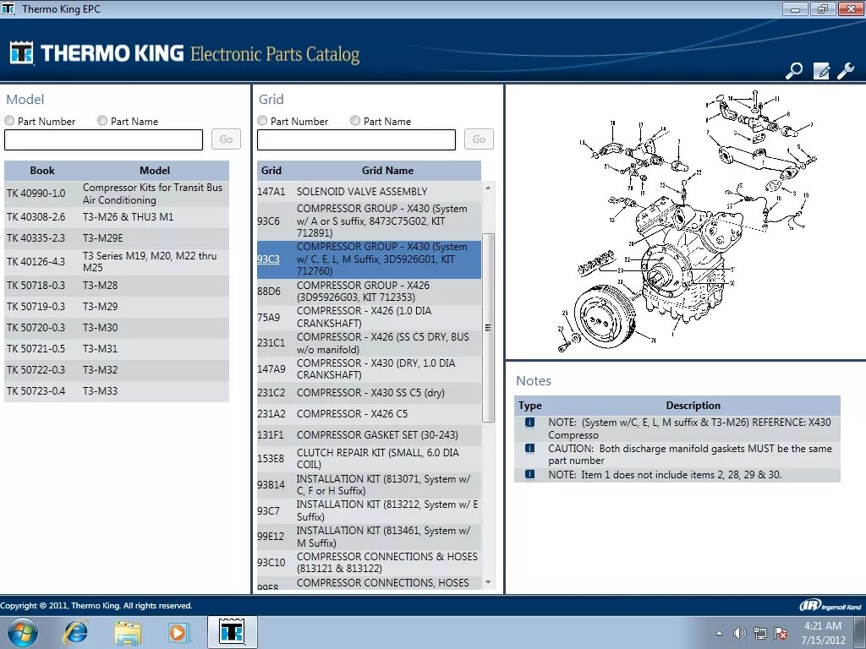Click Go button in Grid panel
The height and width of the screenshot is (649, 866).
[479, 139]
